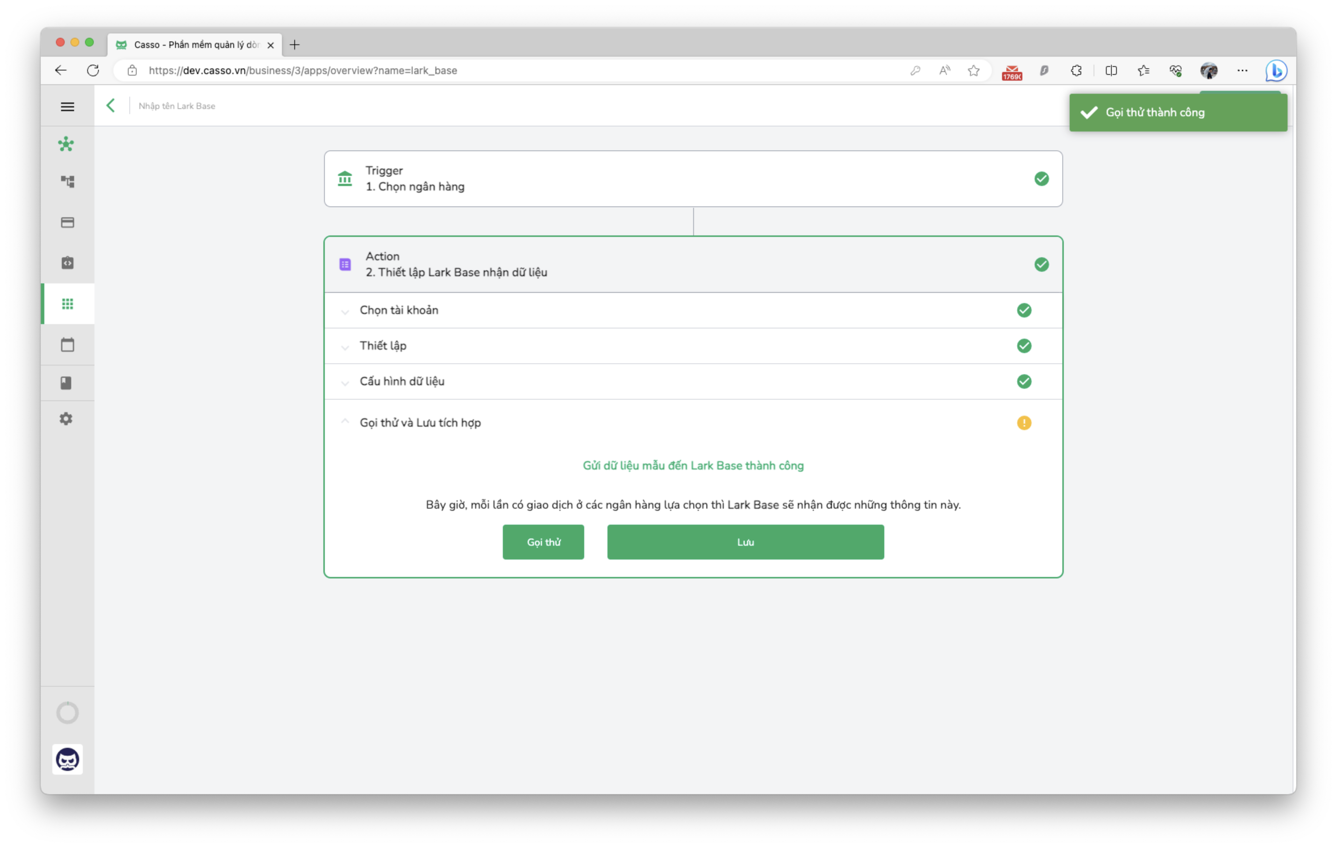Click the Casso browser tab
The width and height of the screenshot is (1337, 848).
[x=194, y=44]
